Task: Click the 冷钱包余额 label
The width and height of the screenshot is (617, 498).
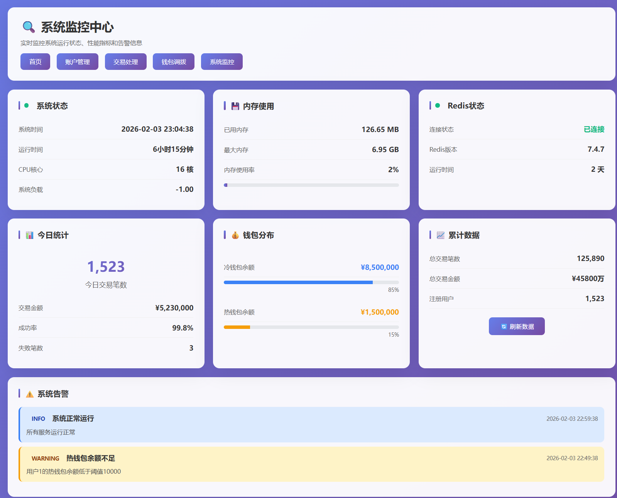Action: (x=239, y=268)
